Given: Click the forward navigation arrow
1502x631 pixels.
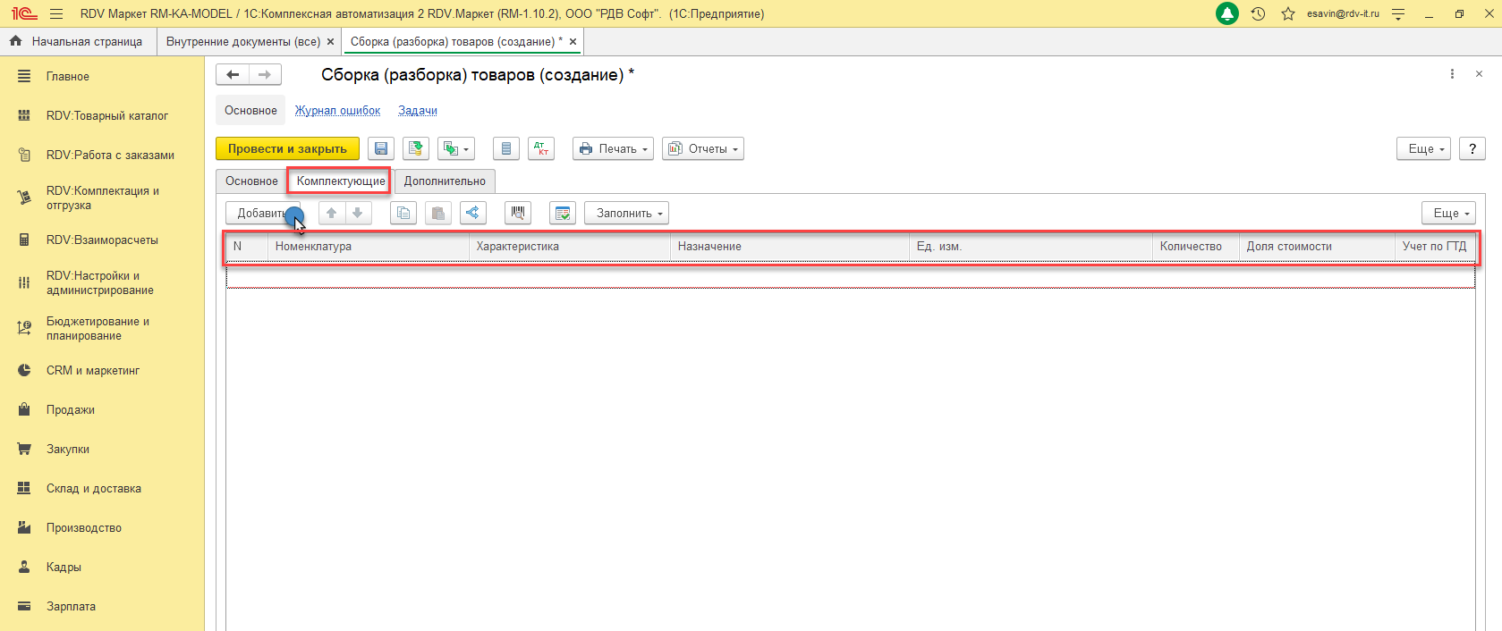Looking at the screenshot, I should point(265,75).
